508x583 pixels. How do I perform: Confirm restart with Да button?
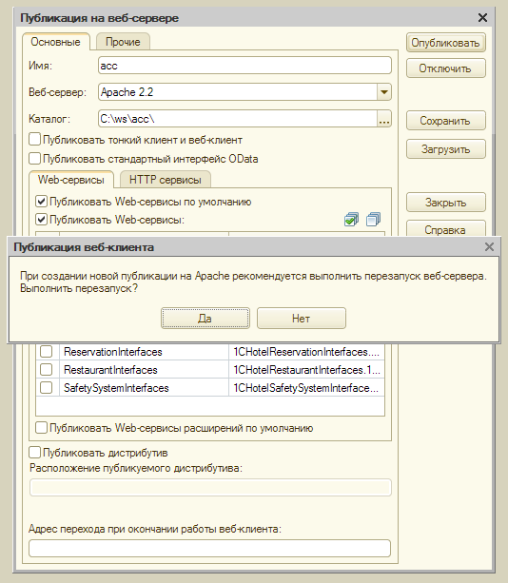pos(205,319)
